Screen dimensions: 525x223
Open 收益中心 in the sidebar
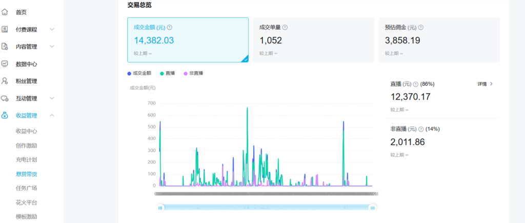coord(26,131)
